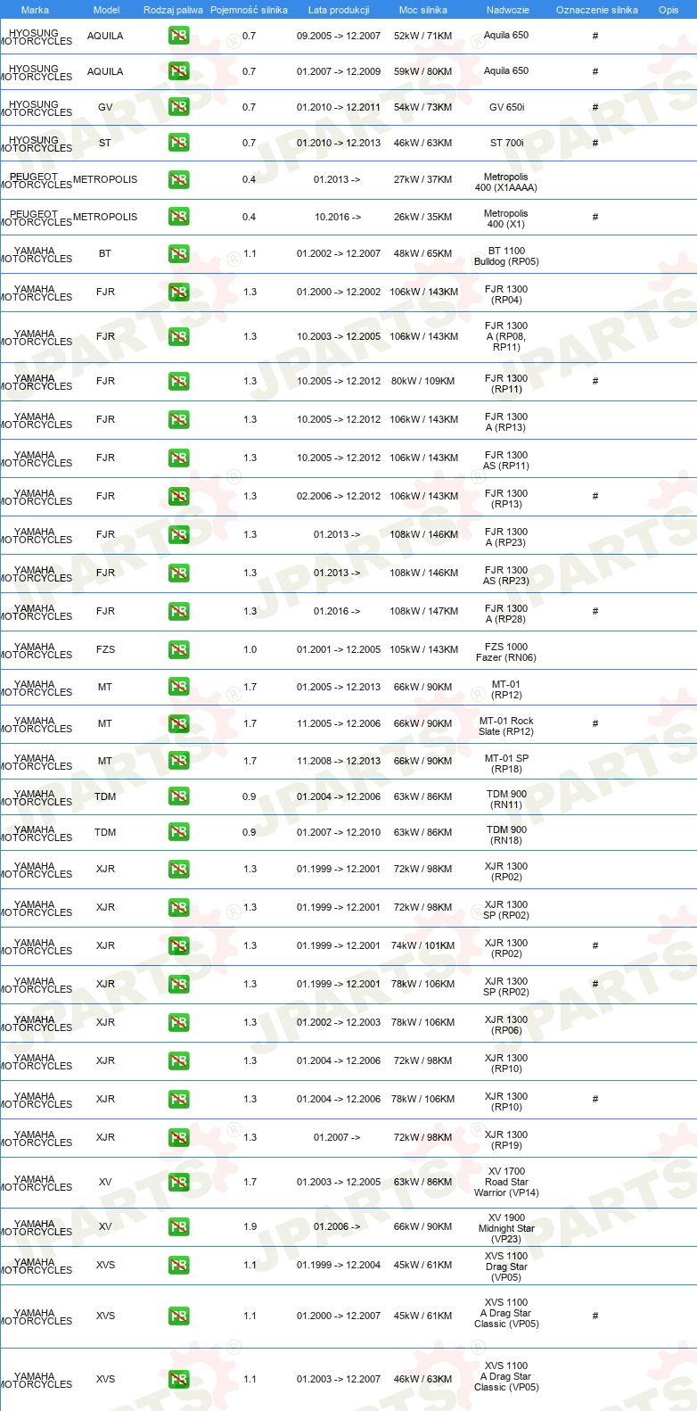This screenshot has width=697, height=1411.
Task: Click the '52kW / 71KM' power cell
Action: coord(423,36)
